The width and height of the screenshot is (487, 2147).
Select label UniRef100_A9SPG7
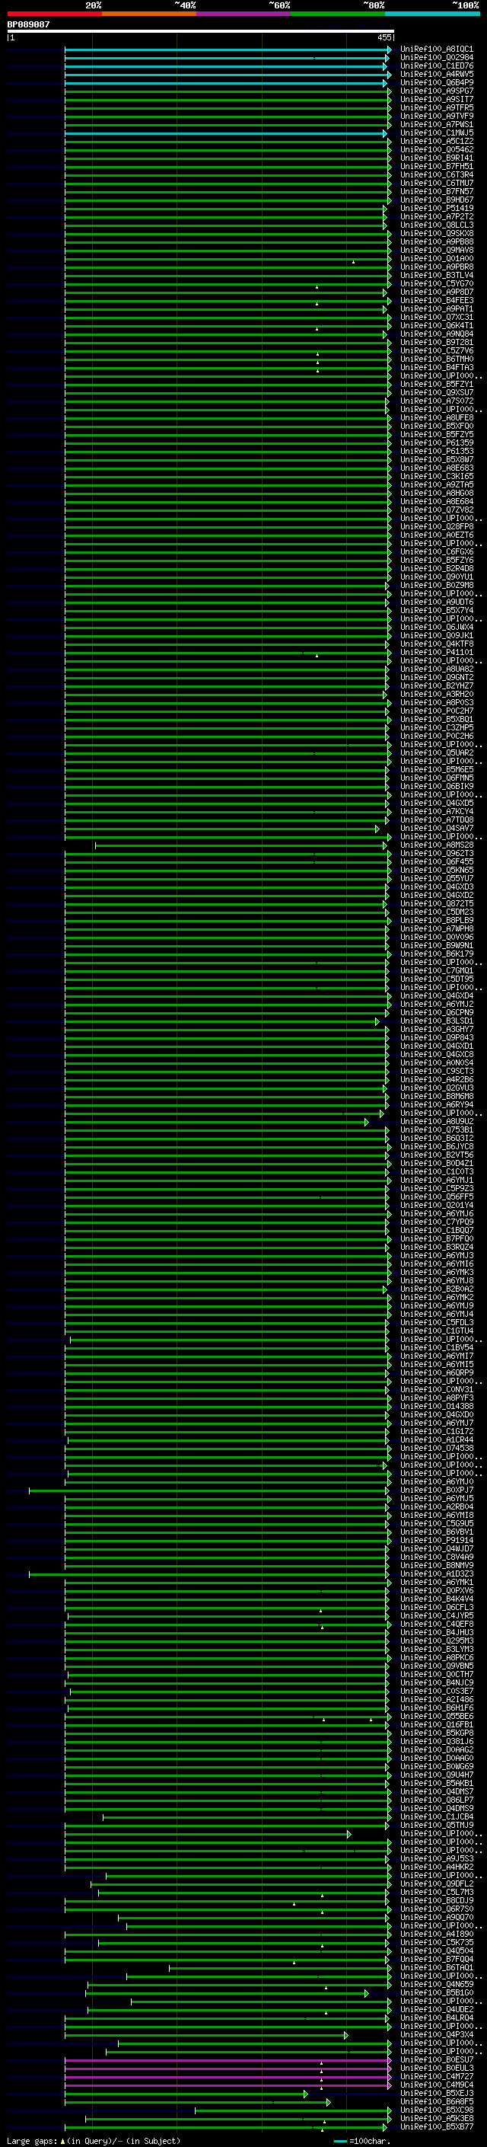coord(436,91)
